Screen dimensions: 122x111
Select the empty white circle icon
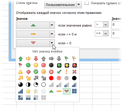click(43, 85)
